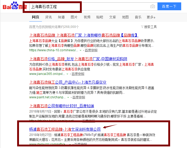Open the 视频 tab

coord(87,17)
